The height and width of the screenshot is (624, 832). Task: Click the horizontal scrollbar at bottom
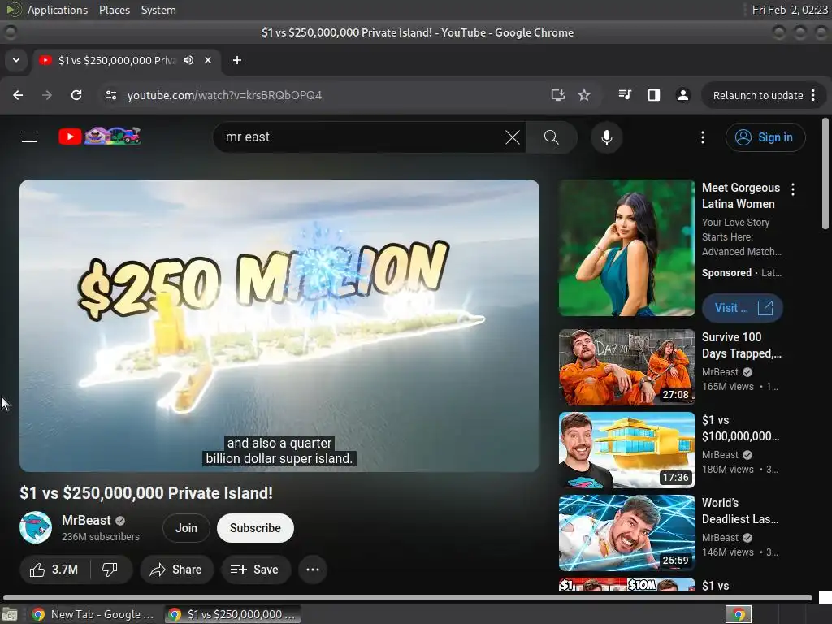408,597
